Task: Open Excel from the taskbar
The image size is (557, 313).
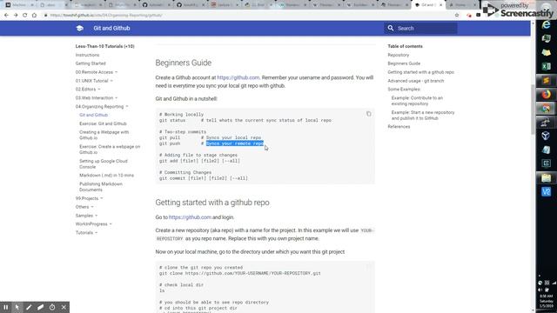Action: pos(546,66)
